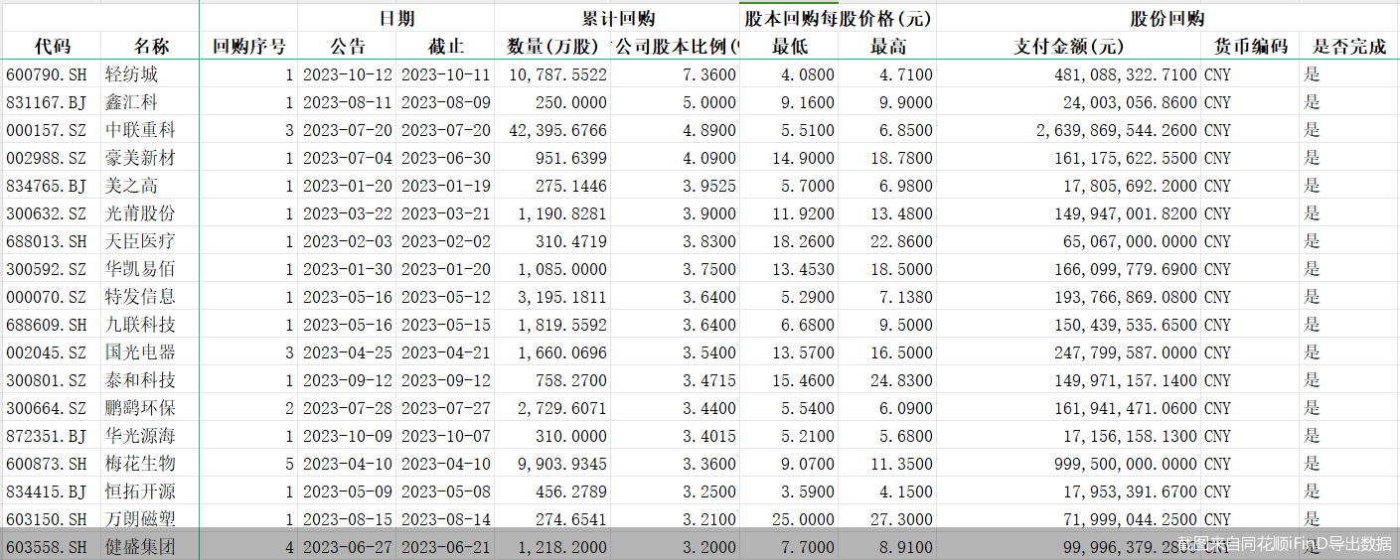Click the 回购序号 column header
Screen dimensions: 1400x560
[248, 47]
